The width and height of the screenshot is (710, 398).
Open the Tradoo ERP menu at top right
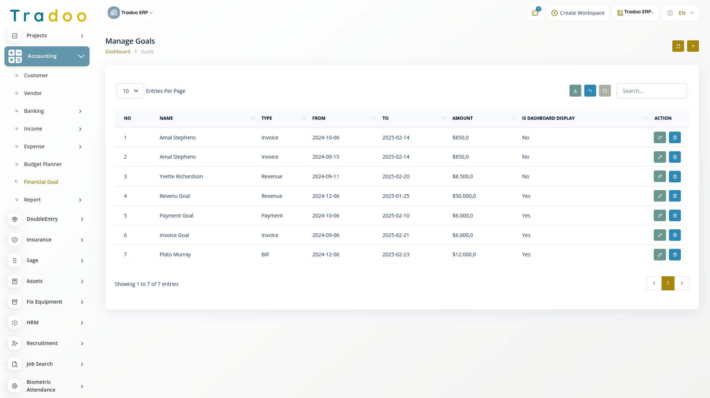[635, 13]
